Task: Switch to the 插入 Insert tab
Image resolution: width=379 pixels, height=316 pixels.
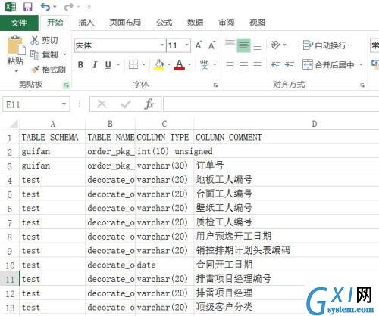Action: (x=86, y=23)
